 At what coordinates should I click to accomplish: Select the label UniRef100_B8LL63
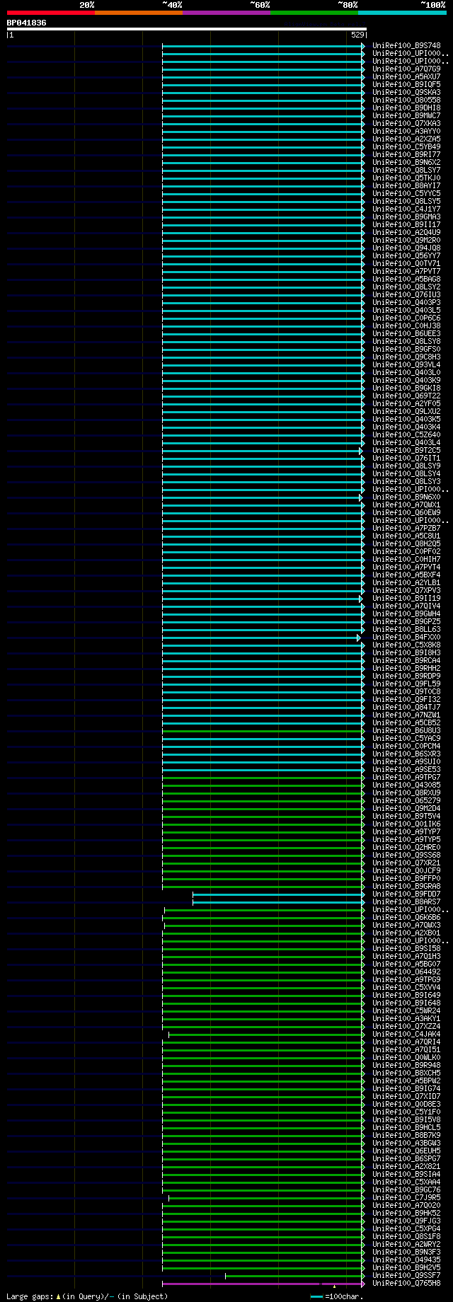[x=406, y=630]
